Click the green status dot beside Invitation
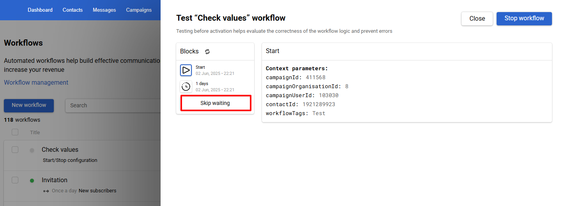The height and width of the screenshot is (206, 566). 32,181
